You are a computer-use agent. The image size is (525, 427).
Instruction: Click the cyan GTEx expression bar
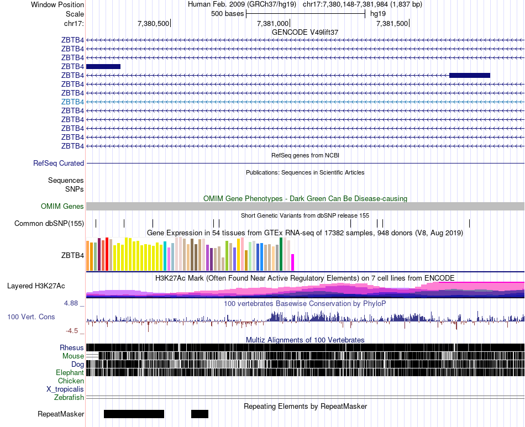(x=165, y=256)
